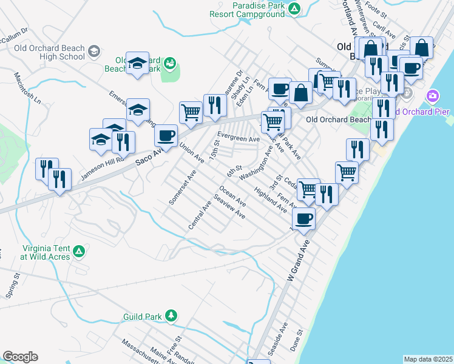This screenshot has height=364, width=454.
Task: Select the Eden Ln label
Action: 245,96
